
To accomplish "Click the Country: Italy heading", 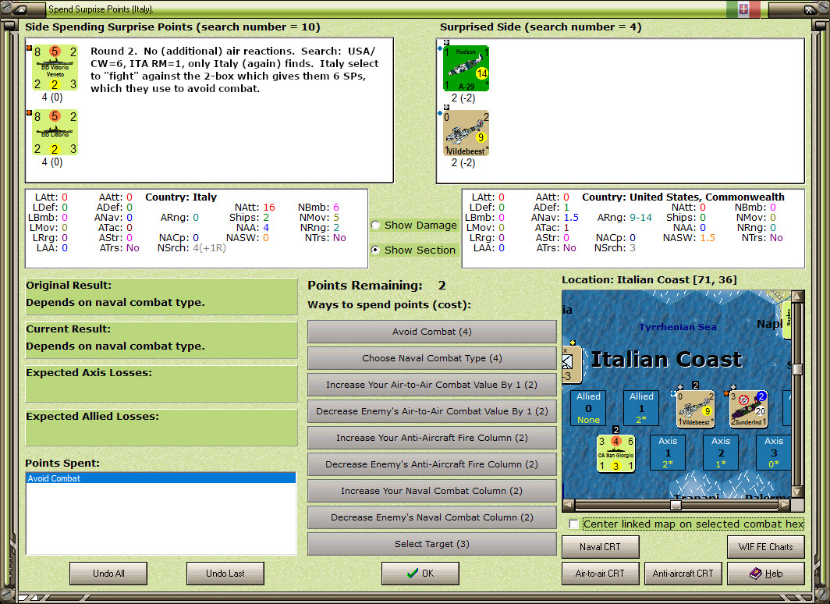I will tap(181, 197).
